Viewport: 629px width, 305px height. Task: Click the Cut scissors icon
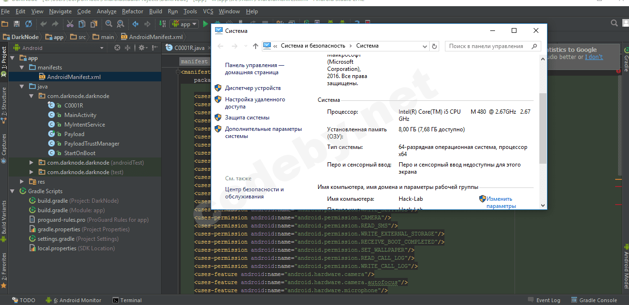coord(70,24)
